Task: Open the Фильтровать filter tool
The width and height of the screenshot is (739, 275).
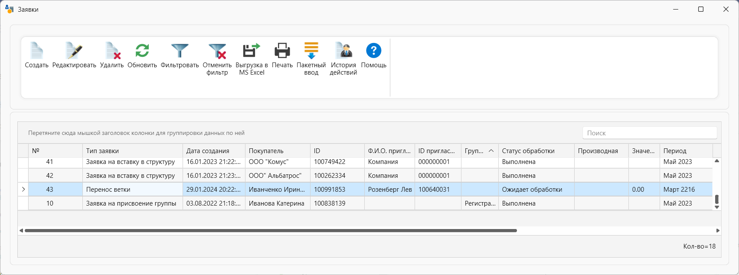Action: tap(180, 55)
